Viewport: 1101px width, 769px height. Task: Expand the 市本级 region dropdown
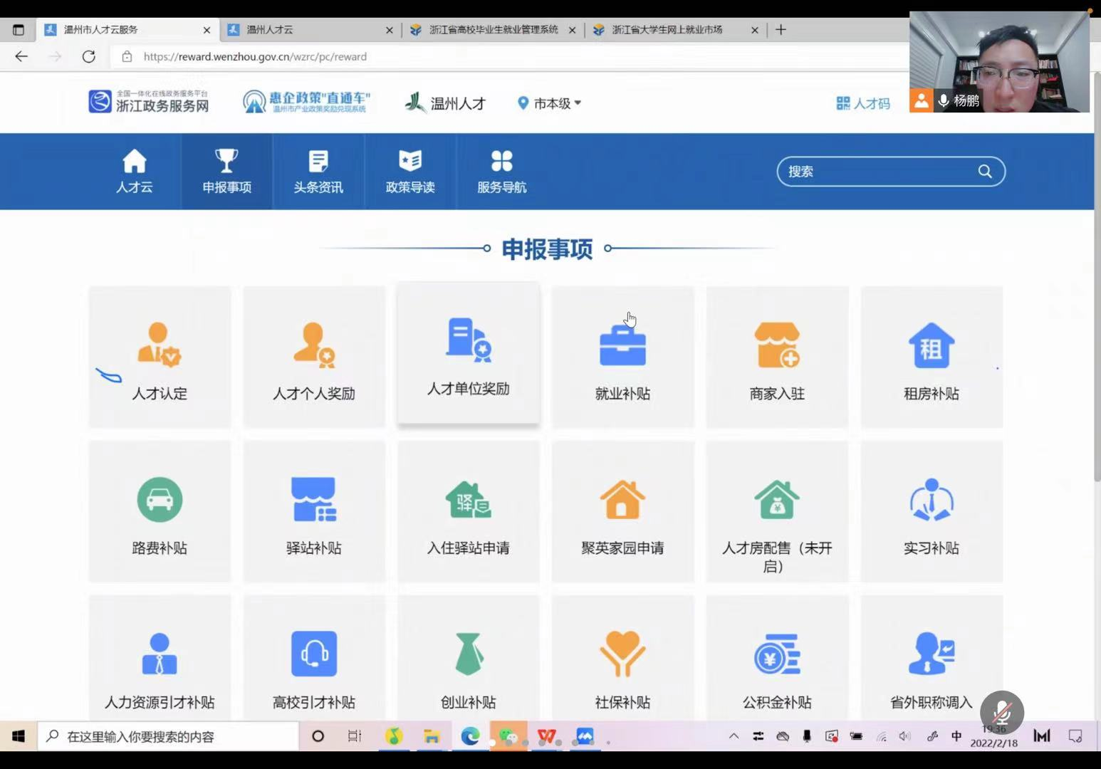pyautogui.click(x=550, y=103)
